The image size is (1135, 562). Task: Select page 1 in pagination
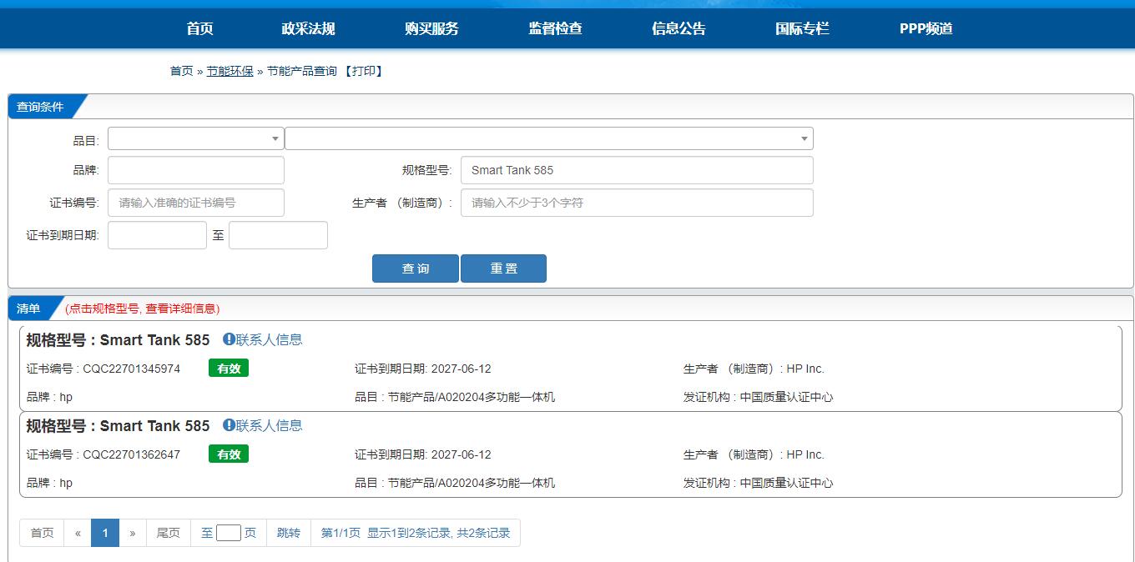tap(105, 533)
